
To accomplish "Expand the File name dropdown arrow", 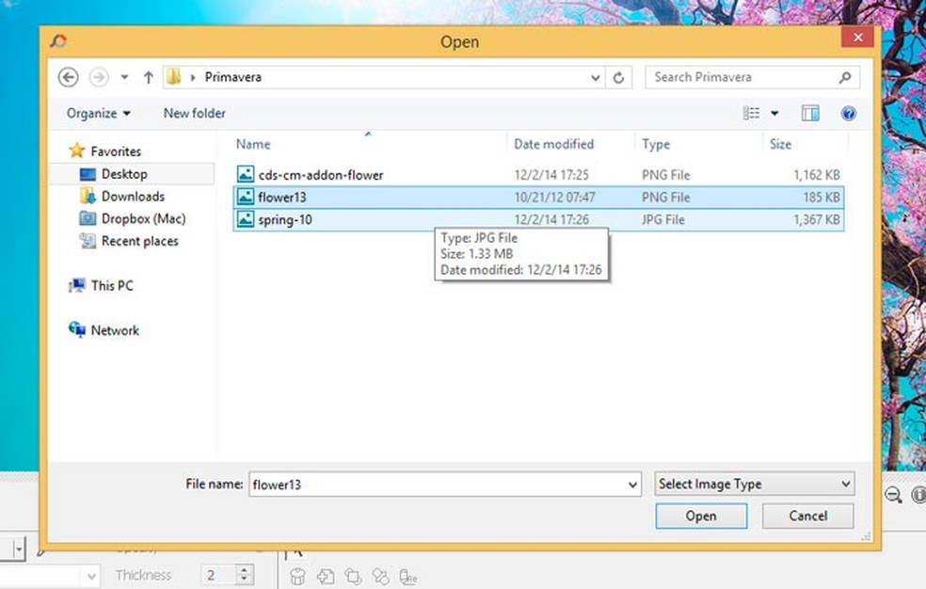I will click(632, 486).
